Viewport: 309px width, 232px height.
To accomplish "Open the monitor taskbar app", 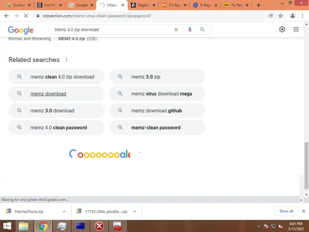I will tap(62, 226).
